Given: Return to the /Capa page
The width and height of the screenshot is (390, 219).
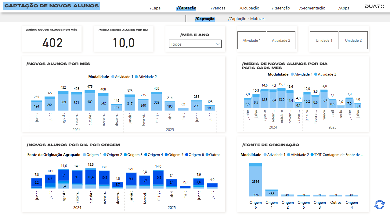Looking at the screenshot, I should pos(155,8).
